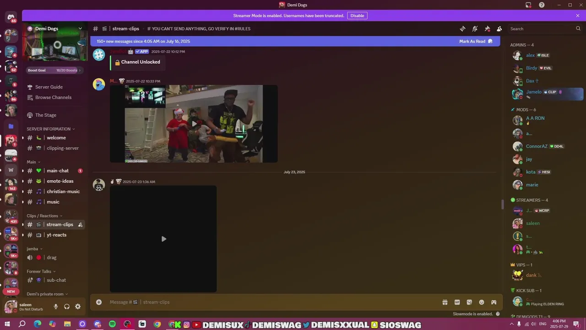
Task: Open Windows Start menu
Action: tap(7, 324)
